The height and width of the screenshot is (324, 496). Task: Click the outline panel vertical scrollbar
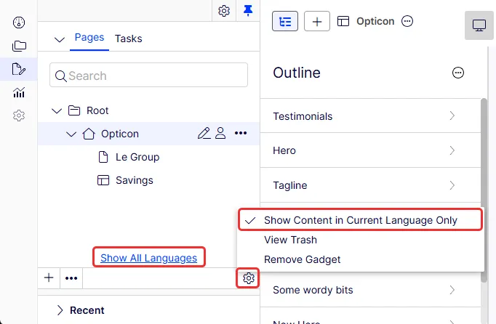484,190
